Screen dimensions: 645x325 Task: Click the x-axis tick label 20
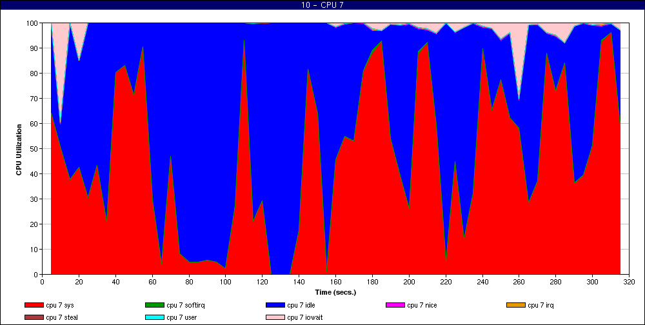tap(79, 282)
